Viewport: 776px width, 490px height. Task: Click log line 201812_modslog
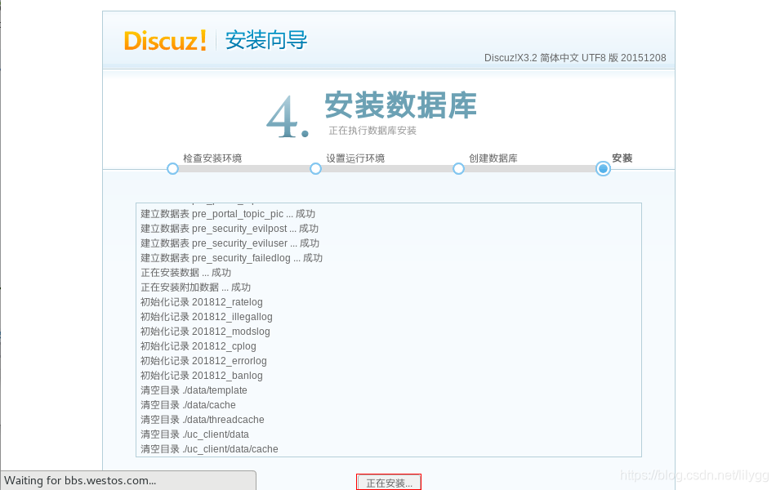(x=205, y=332)
